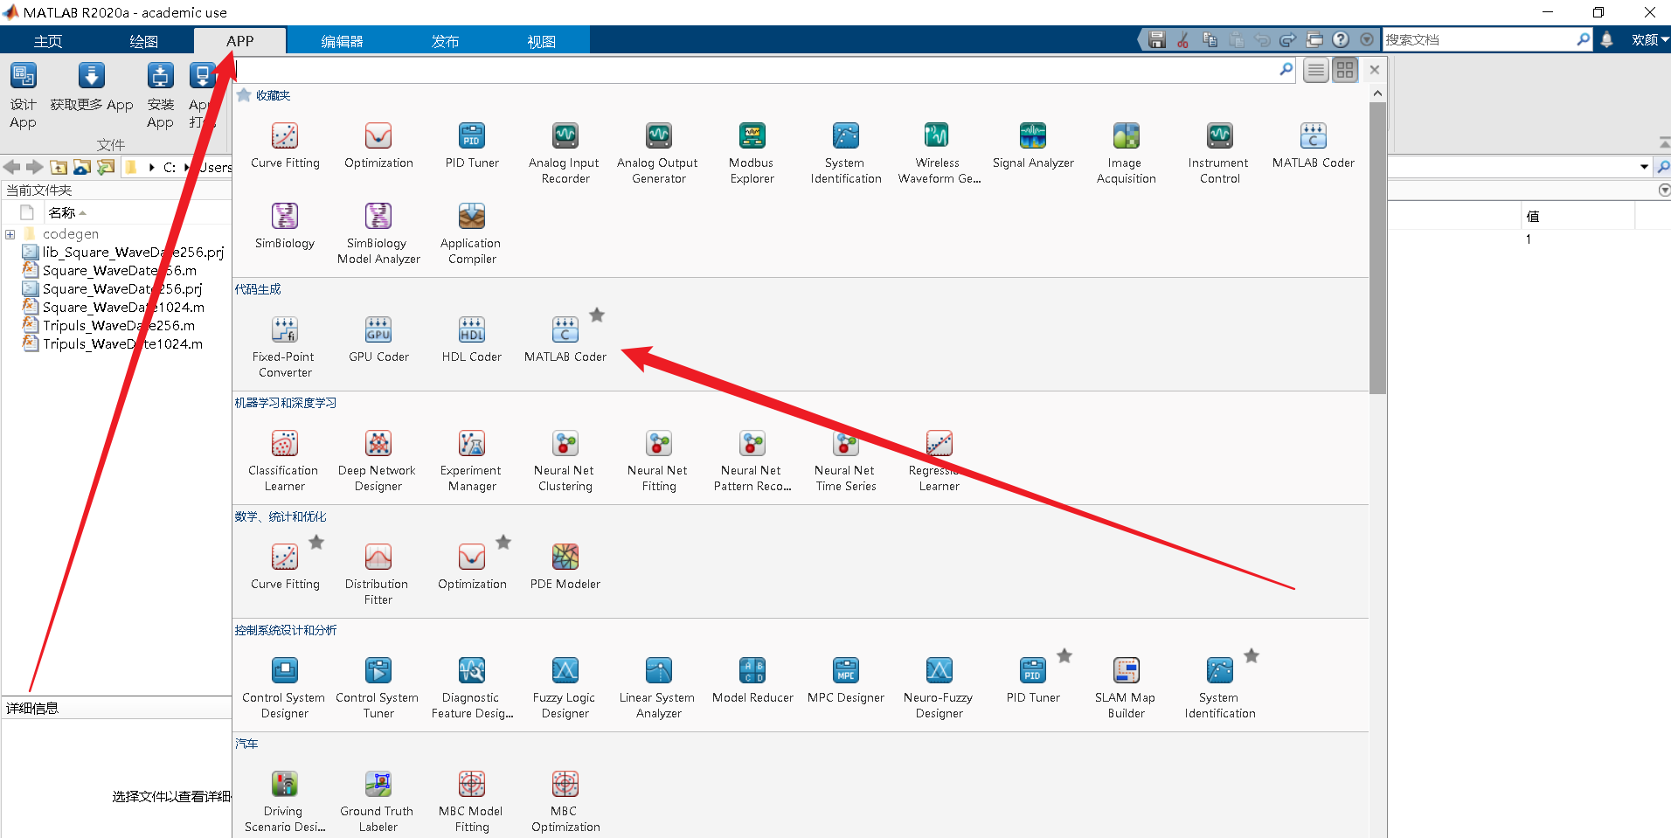Viewport: 1671px width, 838px height.
Task: Close the app gallery popup
Action: [1375, 70]
